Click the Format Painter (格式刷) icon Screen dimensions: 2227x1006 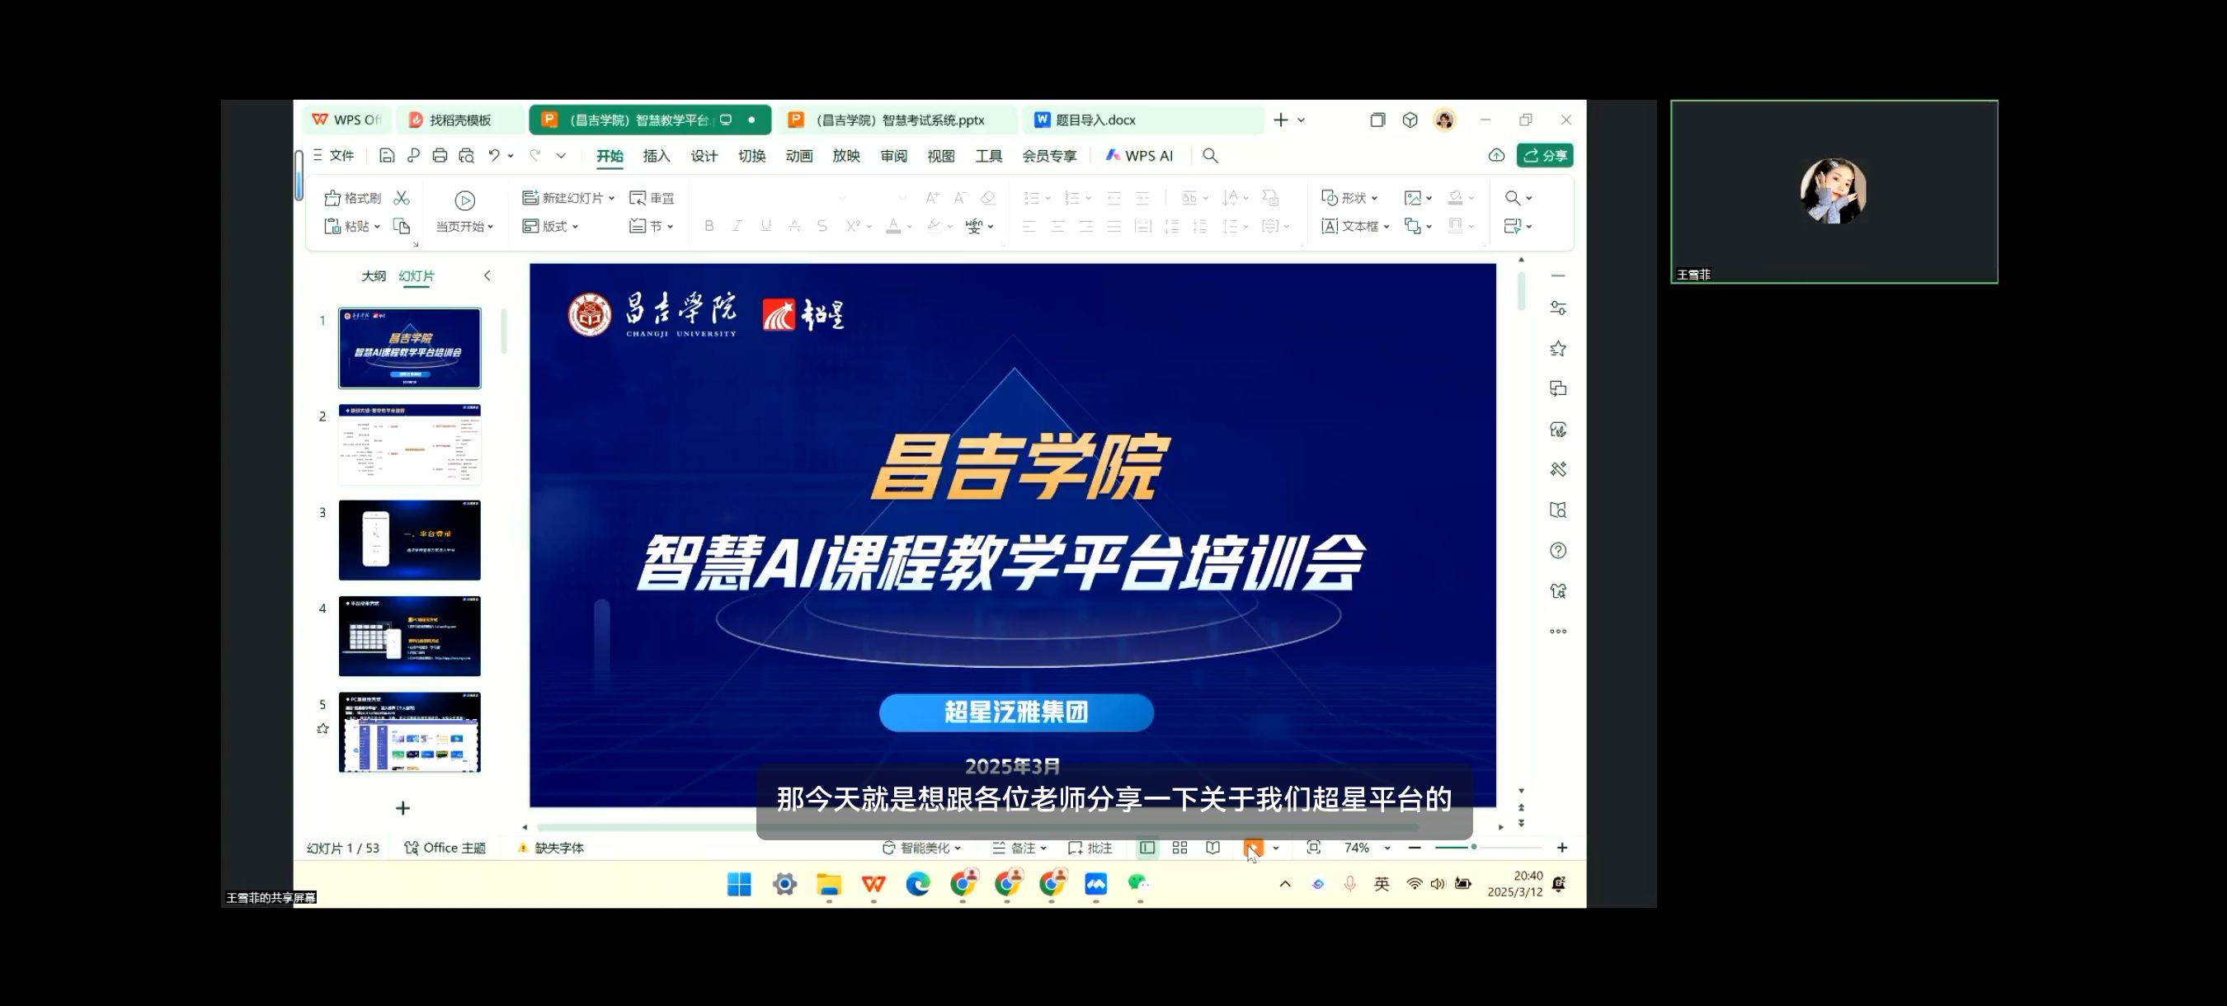(x=332, y=198)
